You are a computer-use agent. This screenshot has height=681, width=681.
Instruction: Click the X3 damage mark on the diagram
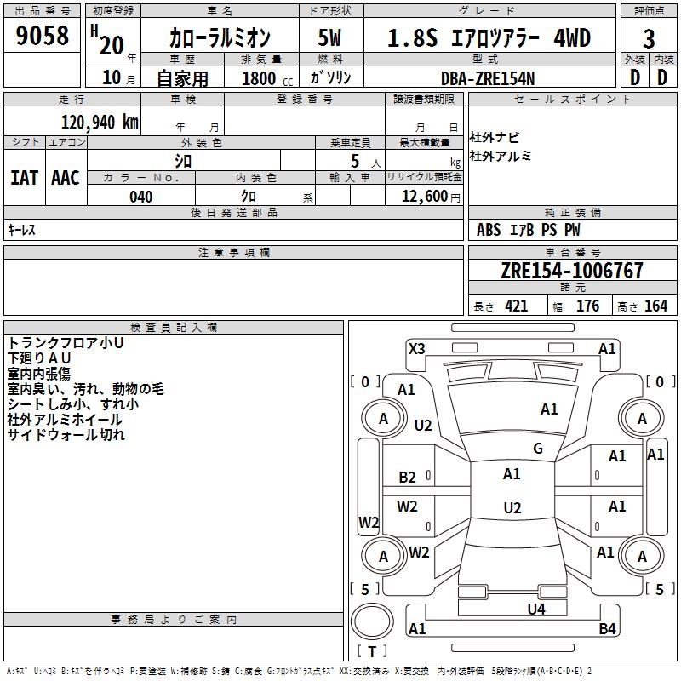click(x=417, y=348)
